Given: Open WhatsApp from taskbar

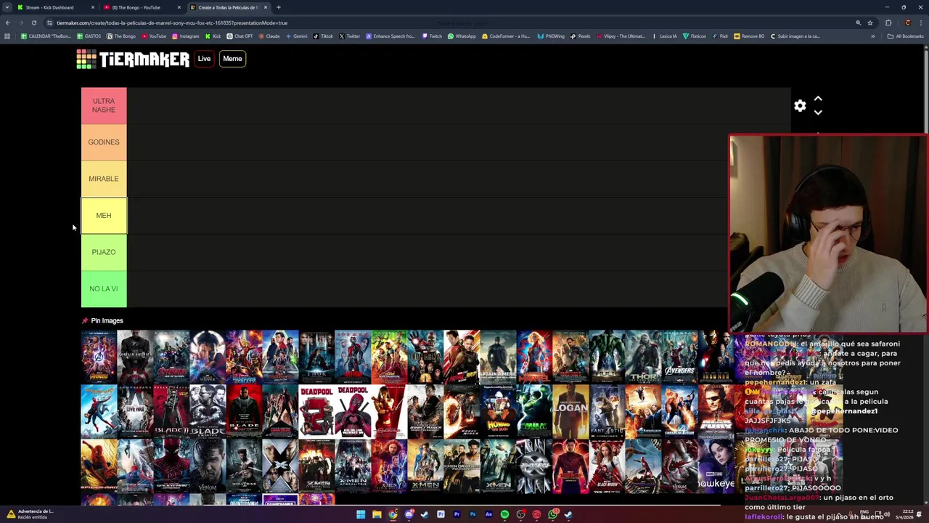Looking at the screenshot, I should (x=552, y=514).
